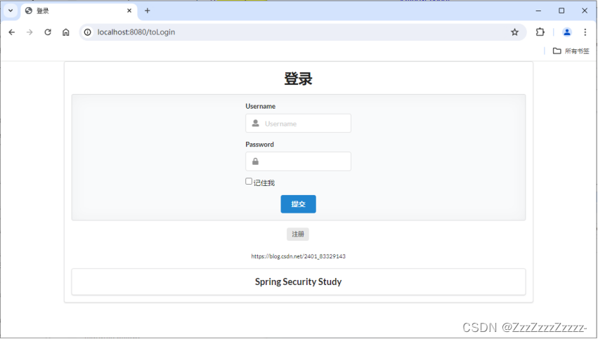Image resolution: width=598 pixels, height=339 pixels.
Task: Minimize the browser window
Action: 538,11
